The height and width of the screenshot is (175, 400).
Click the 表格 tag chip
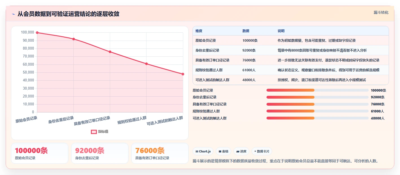[x=223, y=151]
